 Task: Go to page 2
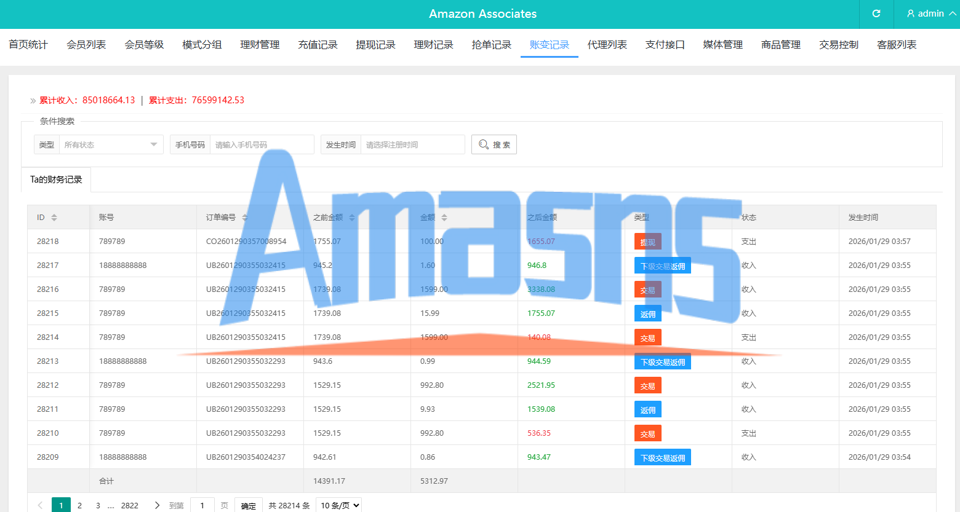click(79, 505)
